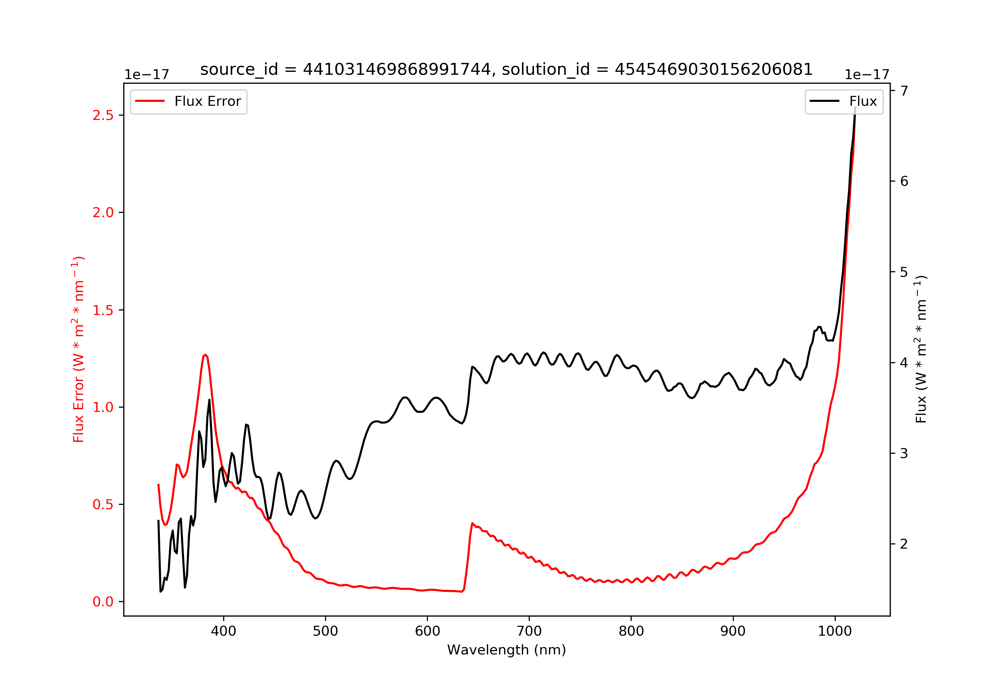Image resolution: width=989 pixels, height=692 pixels.
Task: Click the red Flux Error legend line
Action: (x=150, y=101)
